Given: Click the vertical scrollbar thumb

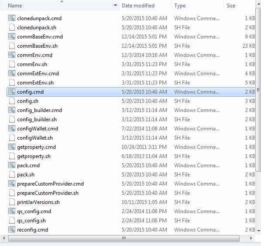Looking at the screenshot, I should (x=258, y=89).
